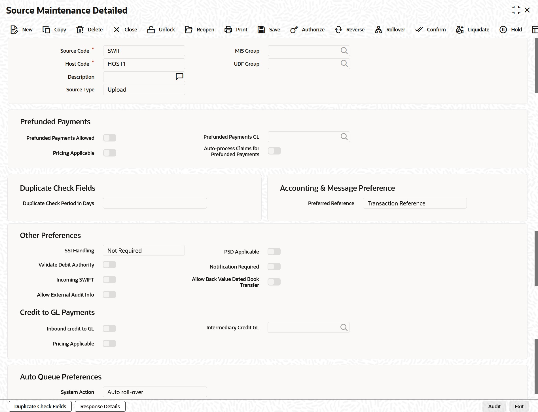Change SSI Handling from Not Required
The image size is (538, 412).
click(144, 250)
